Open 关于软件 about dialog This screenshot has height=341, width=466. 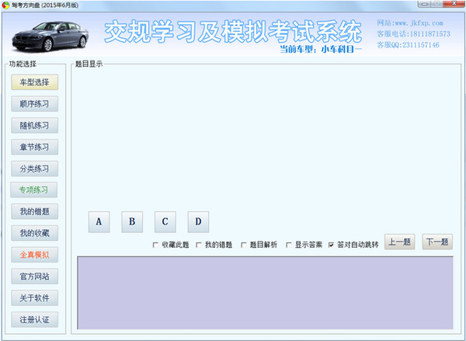pos(34,298)
